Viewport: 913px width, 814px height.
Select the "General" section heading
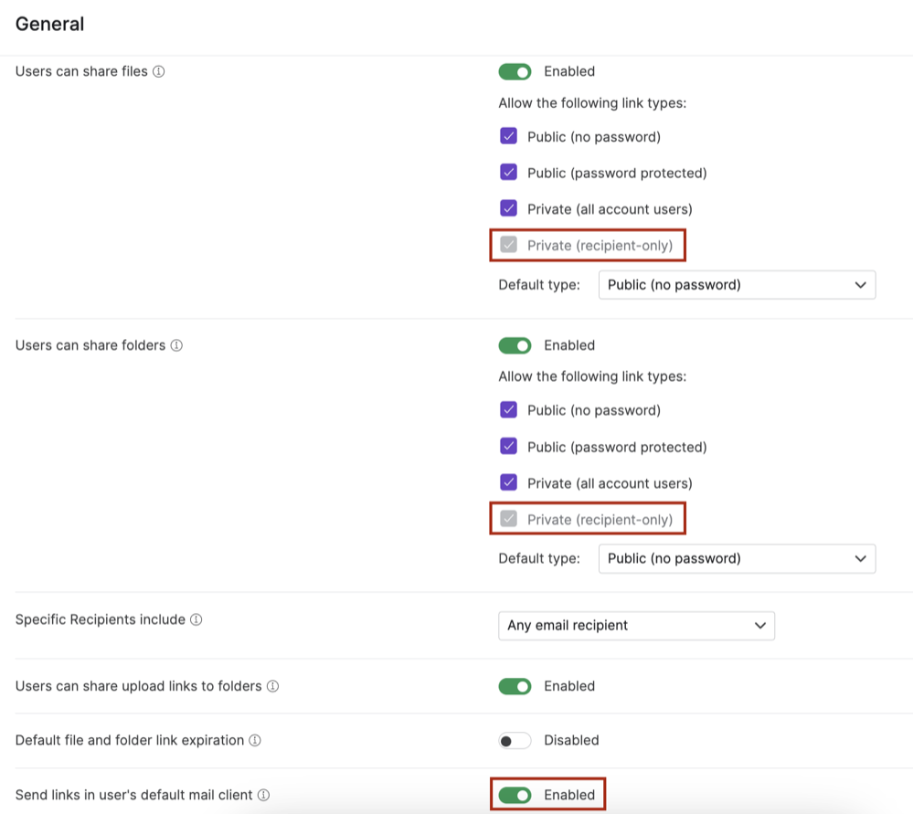tap(49, 24)
